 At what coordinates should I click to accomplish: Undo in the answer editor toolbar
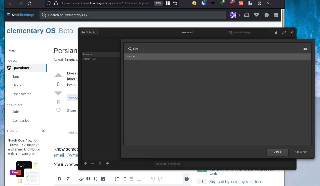click(153, 179)
